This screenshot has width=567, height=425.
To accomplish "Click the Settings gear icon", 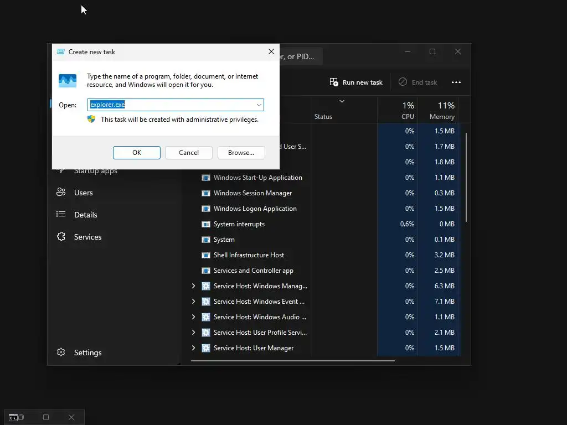I will [61, 352].
